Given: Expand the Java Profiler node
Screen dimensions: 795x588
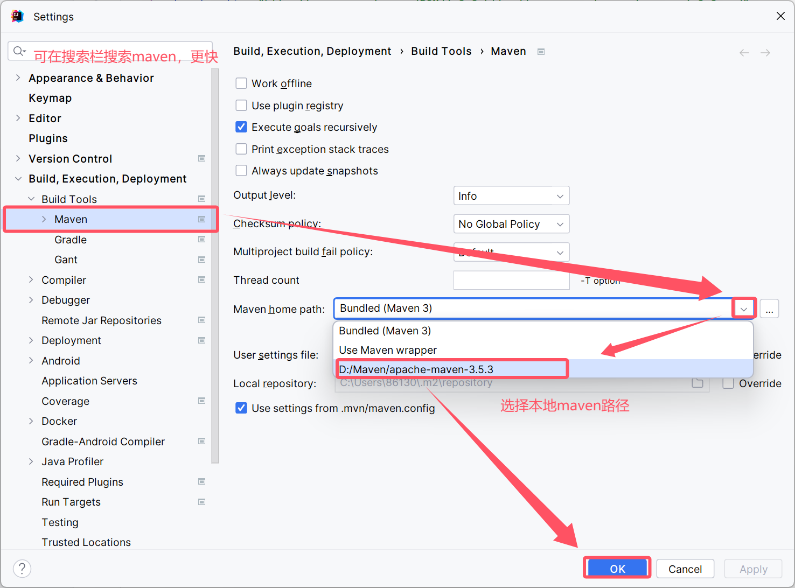Looking at the screenshot, I should [31, 461].
